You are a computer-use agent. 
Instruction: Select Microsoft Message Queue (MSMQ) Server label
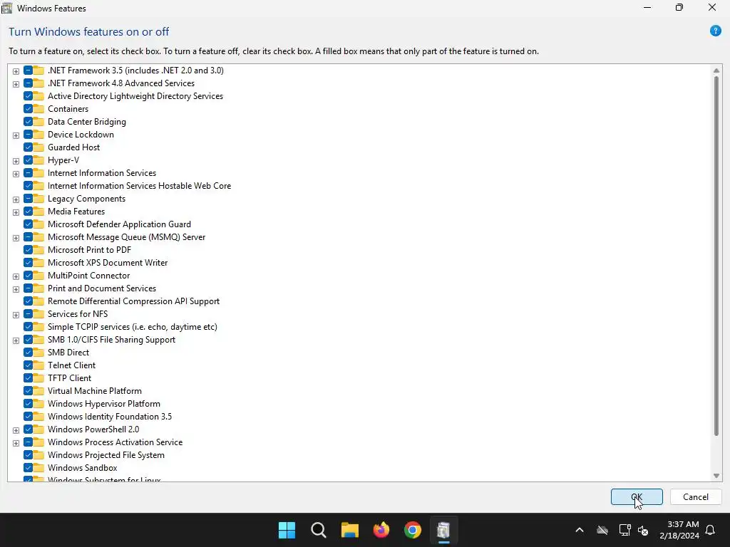tap(126, 237)
